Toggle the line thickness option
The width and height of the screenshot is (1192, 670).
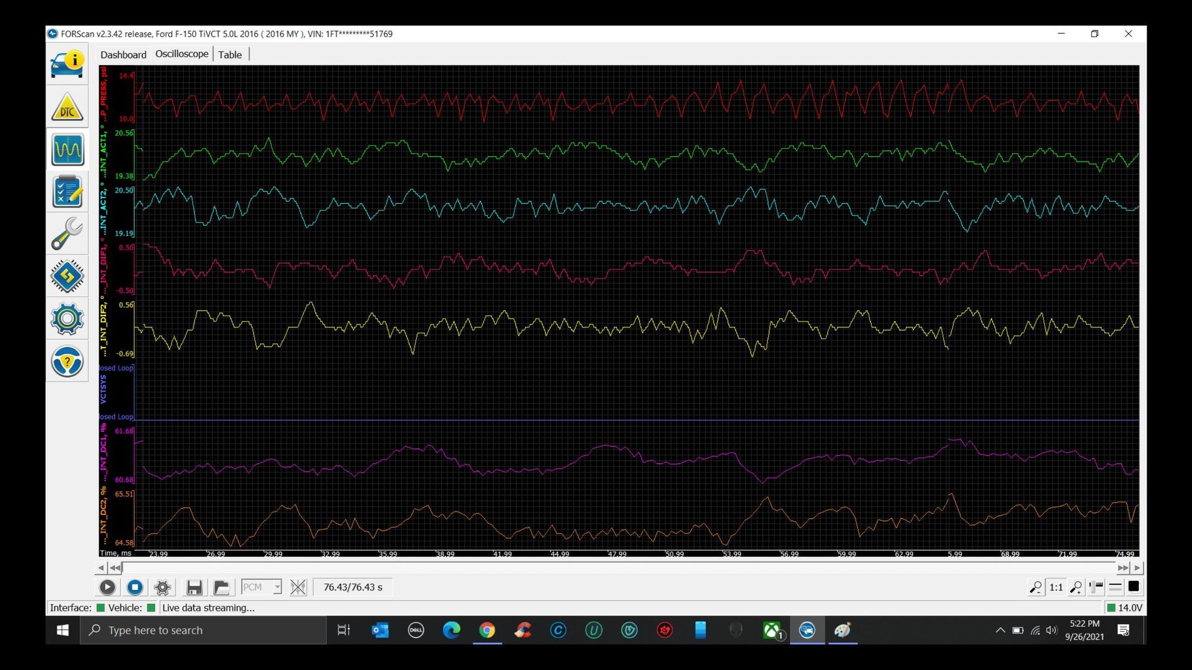tap(1115, 588)
